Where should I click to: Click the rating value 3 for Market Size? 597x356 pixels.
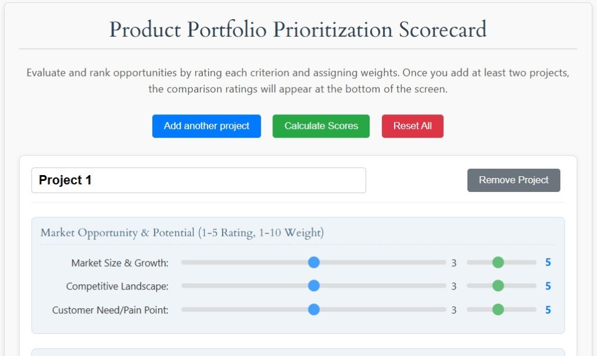(454, 263)
